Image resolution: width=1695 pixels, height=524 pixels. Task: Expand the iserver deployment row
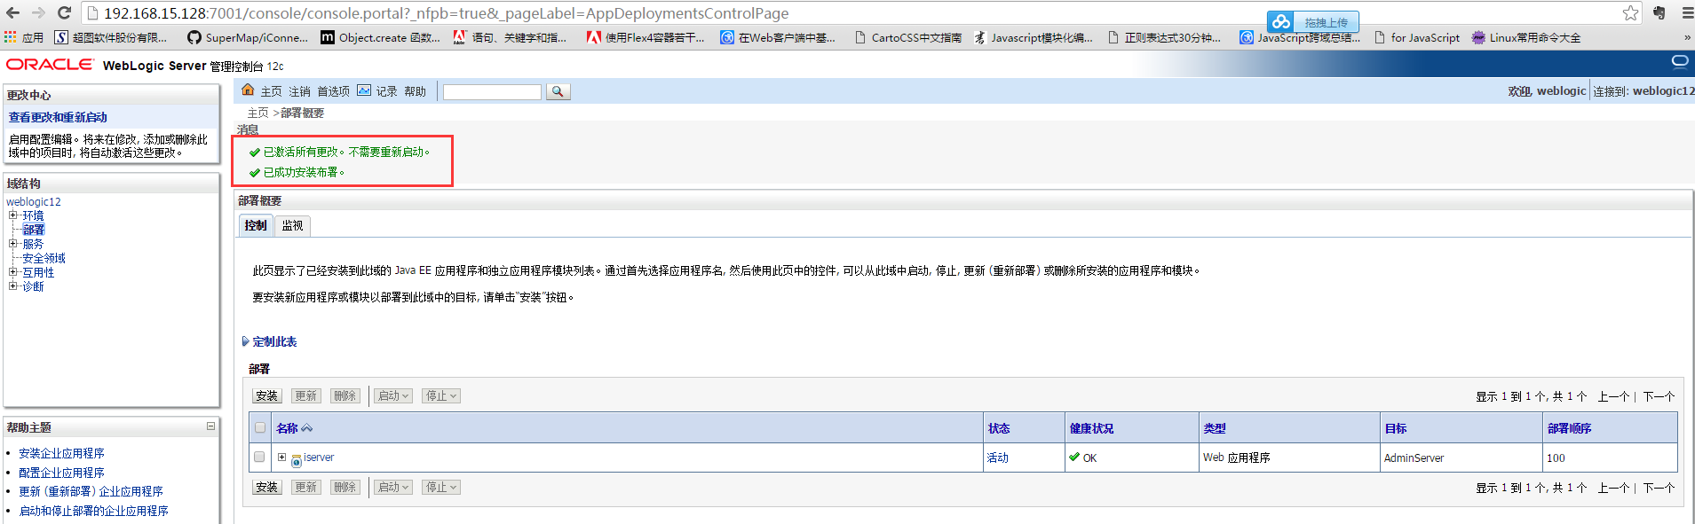281,458
